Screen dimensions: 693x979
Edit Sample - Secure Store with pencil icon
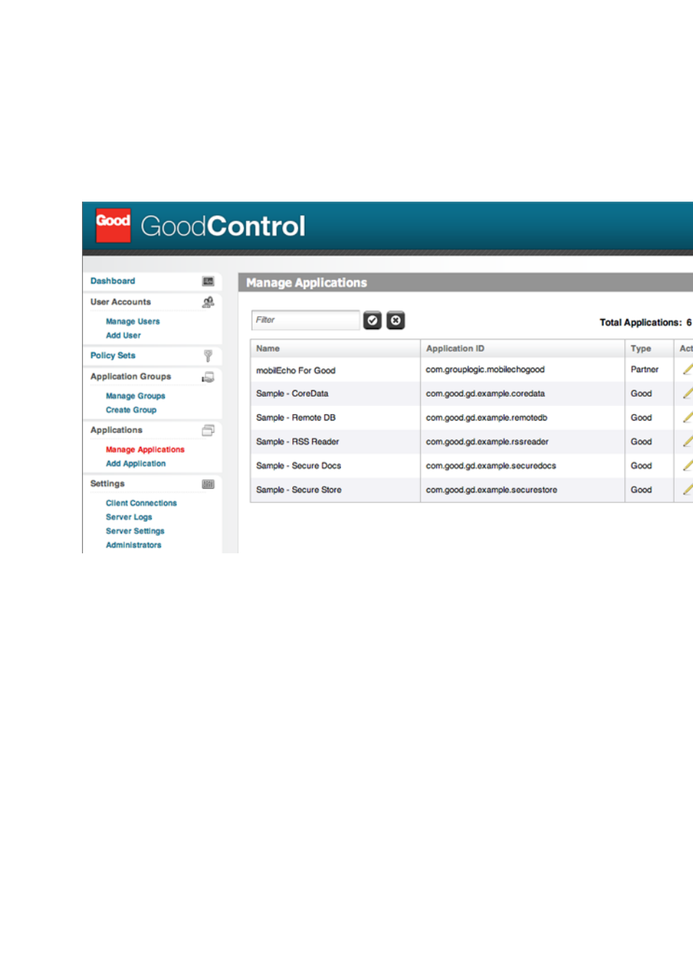point(687,489)
